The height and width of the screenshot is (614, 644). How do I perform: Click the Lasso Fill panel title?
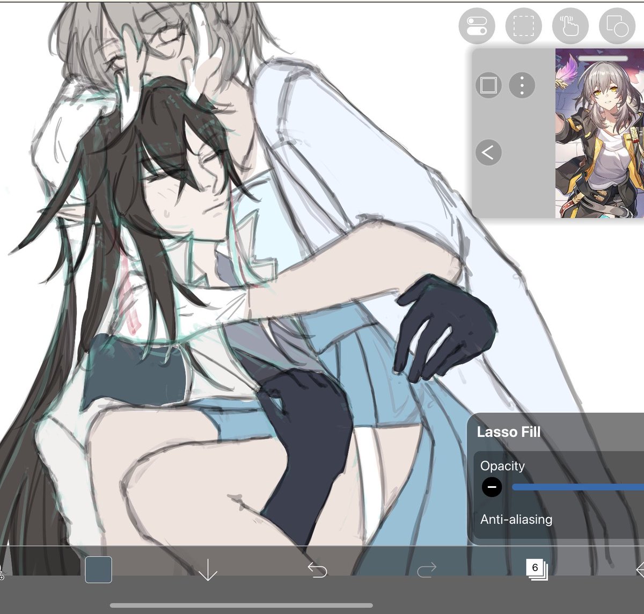508,432
